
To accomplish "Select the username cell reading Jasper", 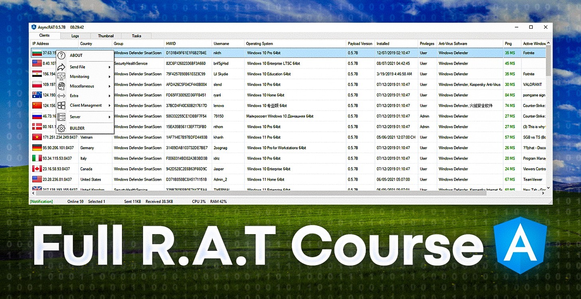I will (x=219, y=169).
